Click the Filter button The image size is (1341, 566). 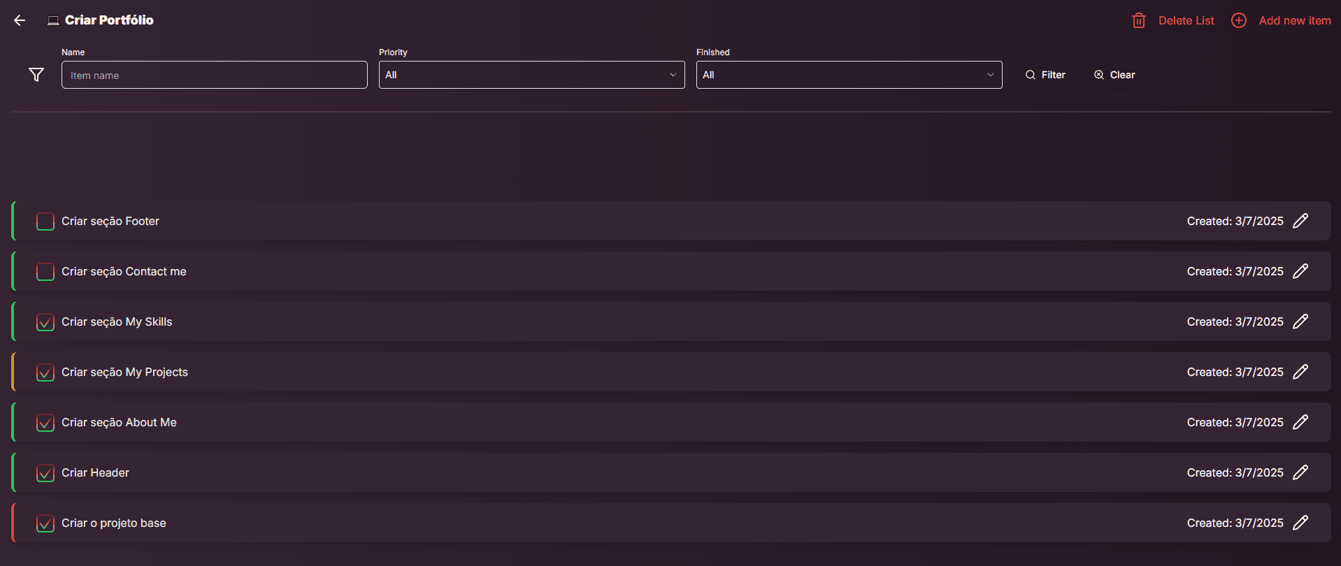(x=1045, y=75)
